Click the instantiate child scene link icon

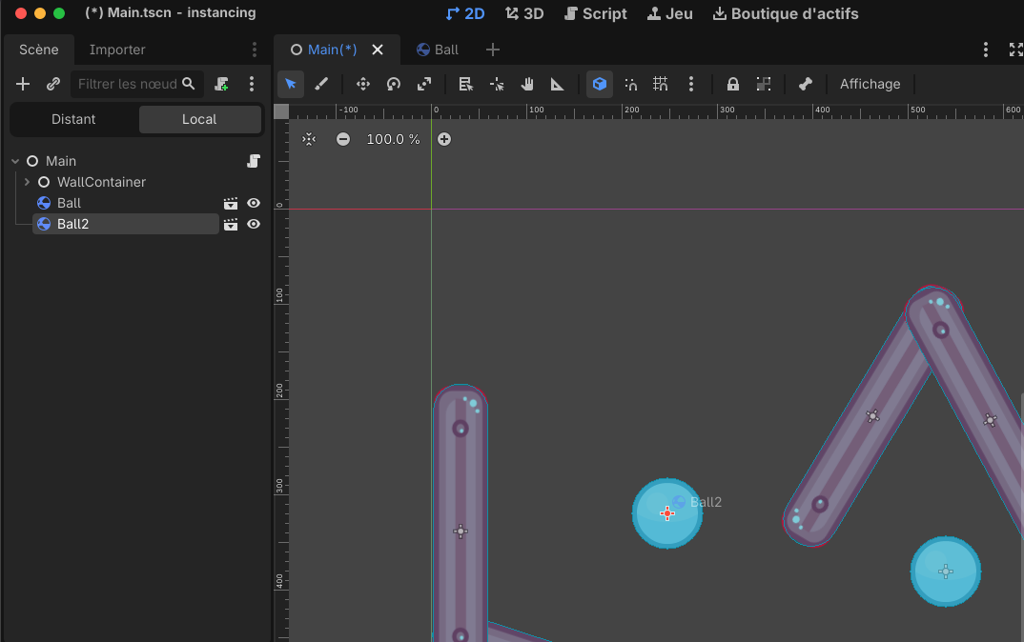pyautogui.click(x=52, y=84)
